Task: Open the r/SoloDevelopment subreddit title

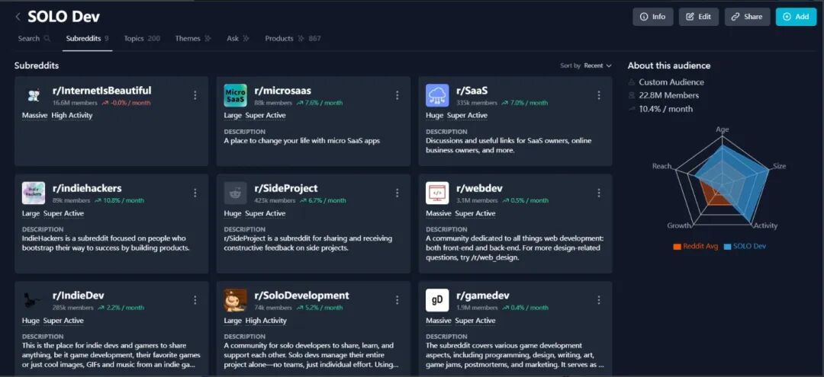Action: pos(301,296)
